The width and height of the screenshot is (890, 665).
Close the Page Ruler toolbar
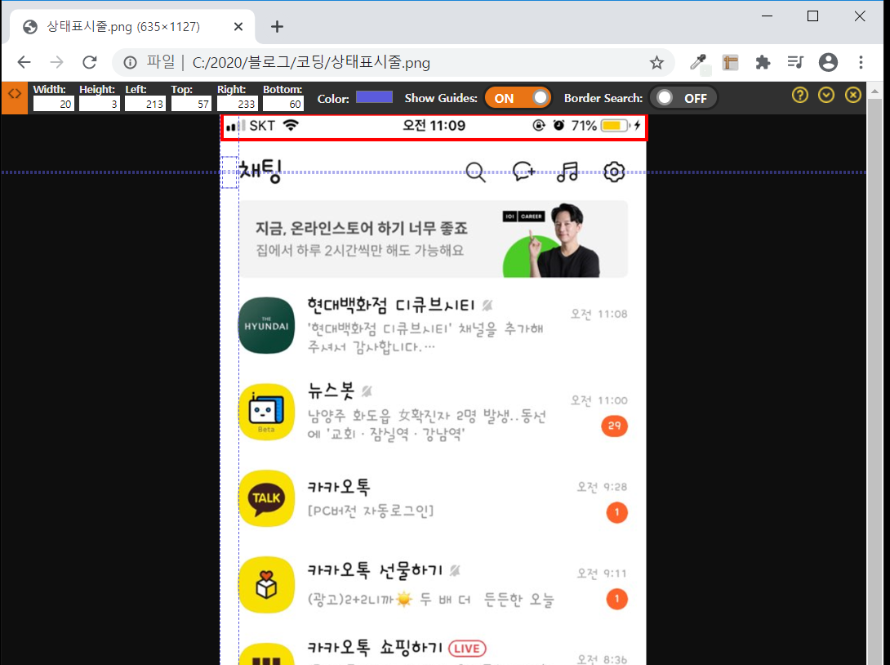click(x=853, y=95)
